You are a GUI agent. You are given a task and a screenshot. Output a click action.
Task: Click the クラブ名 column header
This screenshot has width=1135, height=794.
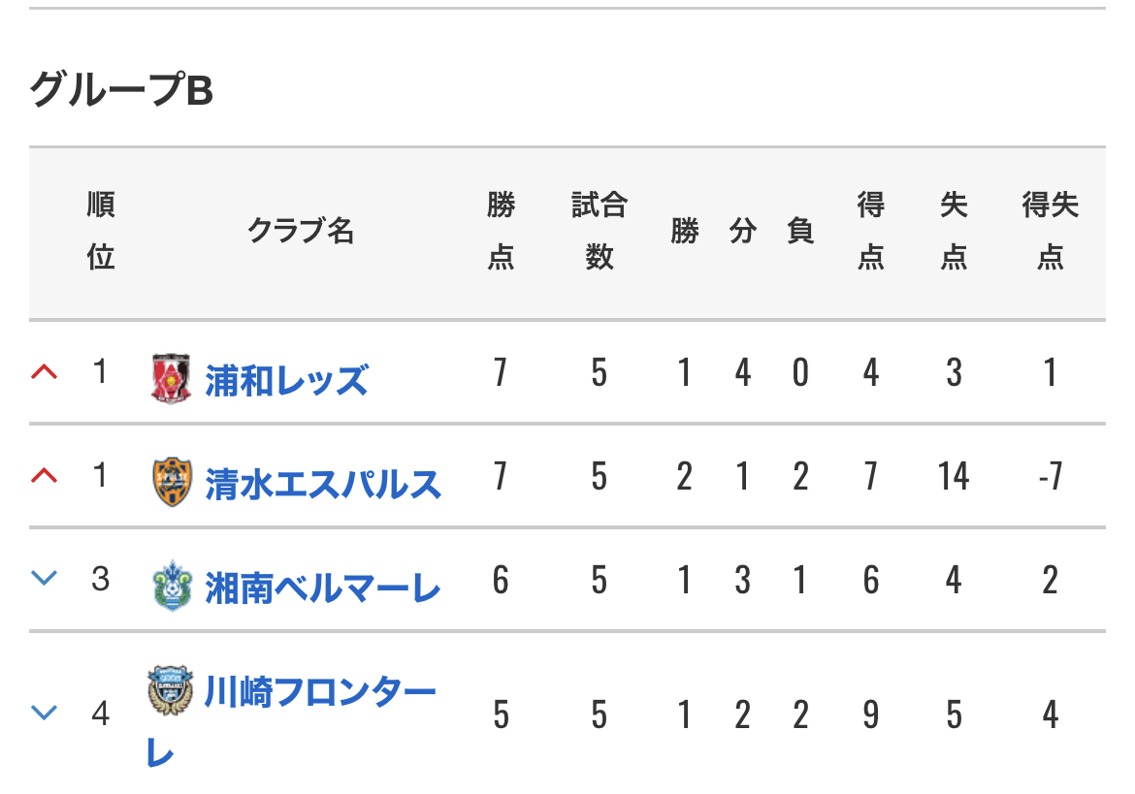point(301,231)
